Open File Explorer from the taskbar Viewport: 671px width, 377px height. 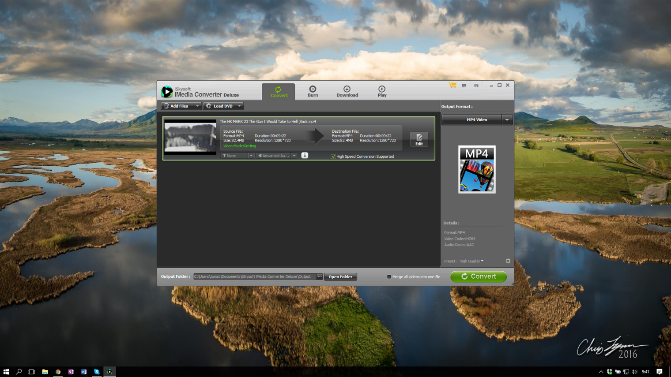[45, 372]
